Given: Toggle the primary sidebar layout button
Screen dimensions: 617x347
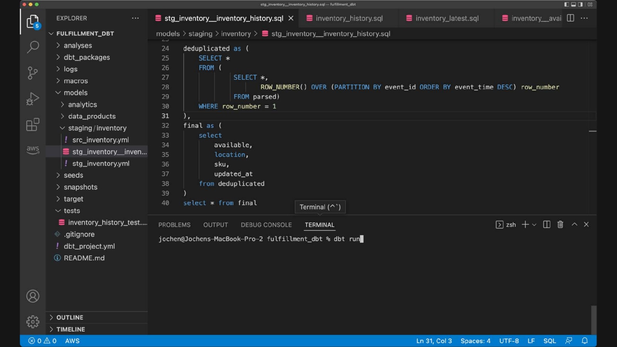Looking at the screenshot, I should pyautogui.click(x=566, y=5).
